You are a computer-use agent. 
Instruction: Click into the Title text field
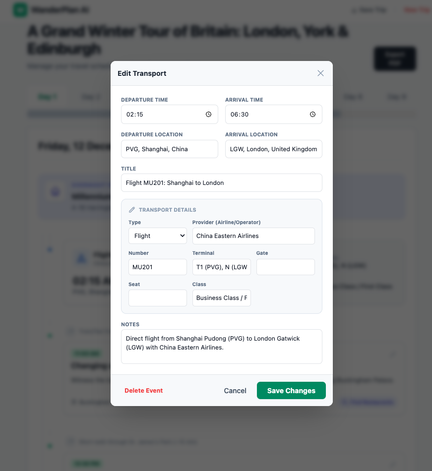point(222,182)
